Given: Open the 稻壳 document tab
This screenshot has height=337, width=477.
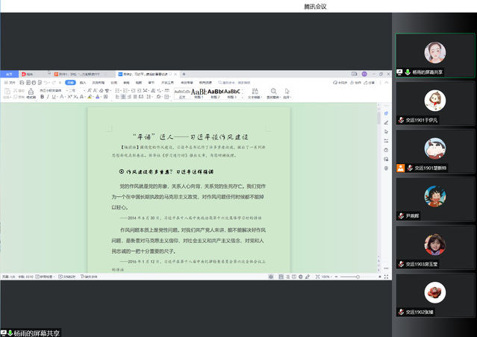Looking at the screenshot, I should pos(30,75).
